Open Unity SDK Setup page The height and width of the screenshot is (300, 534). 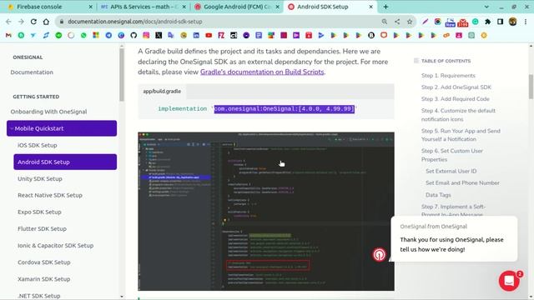click(x=40, y=178)
